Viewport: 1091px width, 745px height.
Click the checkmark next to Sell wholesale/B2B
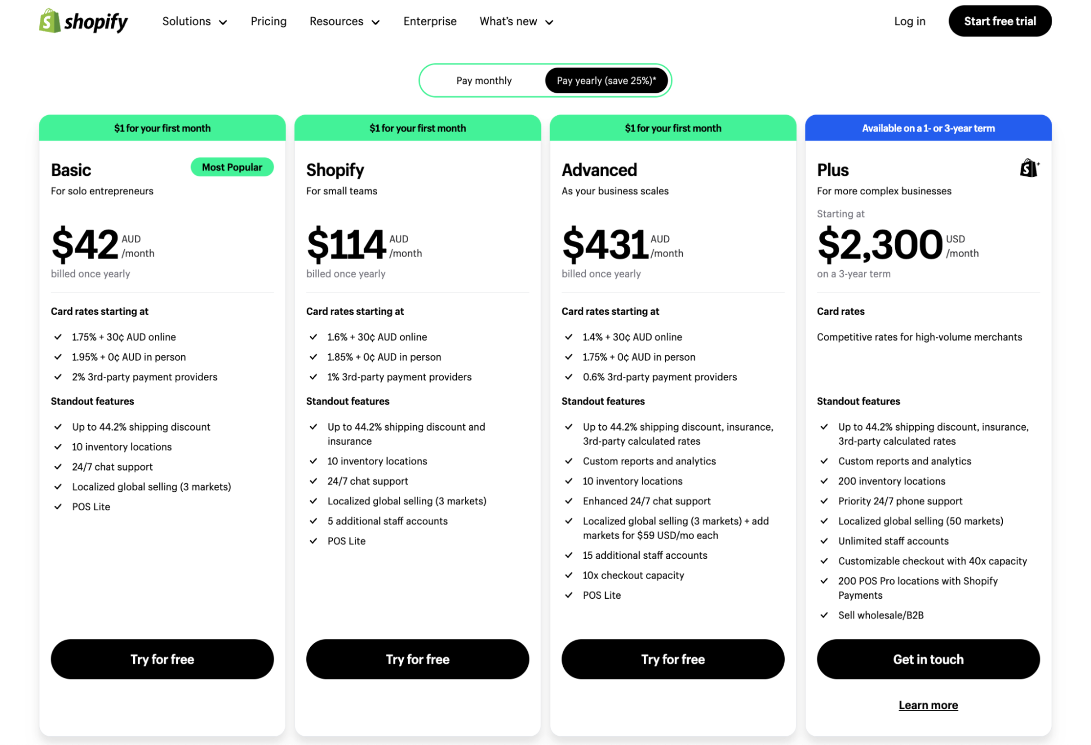[824, 615]
